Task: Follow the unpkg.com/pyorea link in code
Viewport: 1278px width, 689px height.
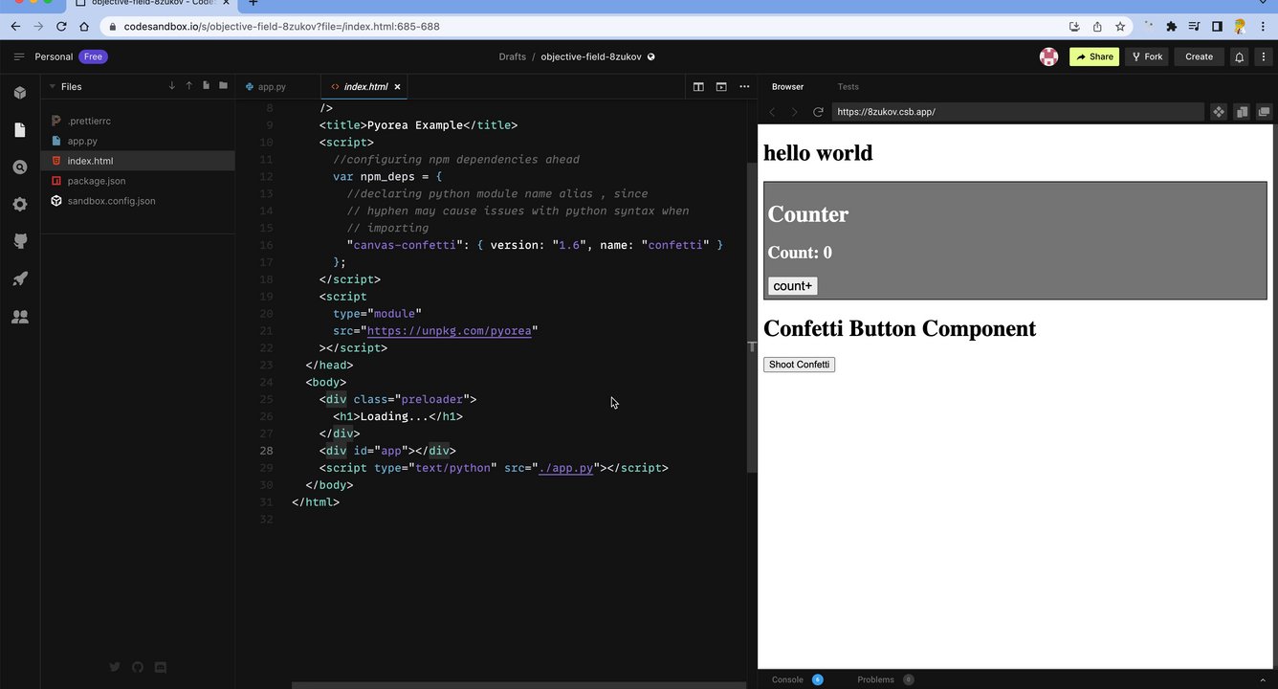Action: click(x=449, y=331)
